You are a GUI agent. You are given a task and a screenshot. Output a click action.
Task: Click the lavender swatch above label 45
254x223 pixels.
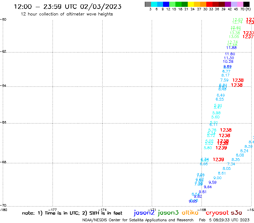click(234, 4)
